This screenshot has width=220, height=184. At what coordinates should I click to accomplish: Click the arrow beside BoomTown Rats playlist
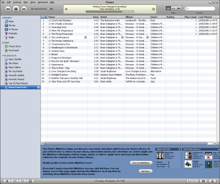(x=38, y=87)
